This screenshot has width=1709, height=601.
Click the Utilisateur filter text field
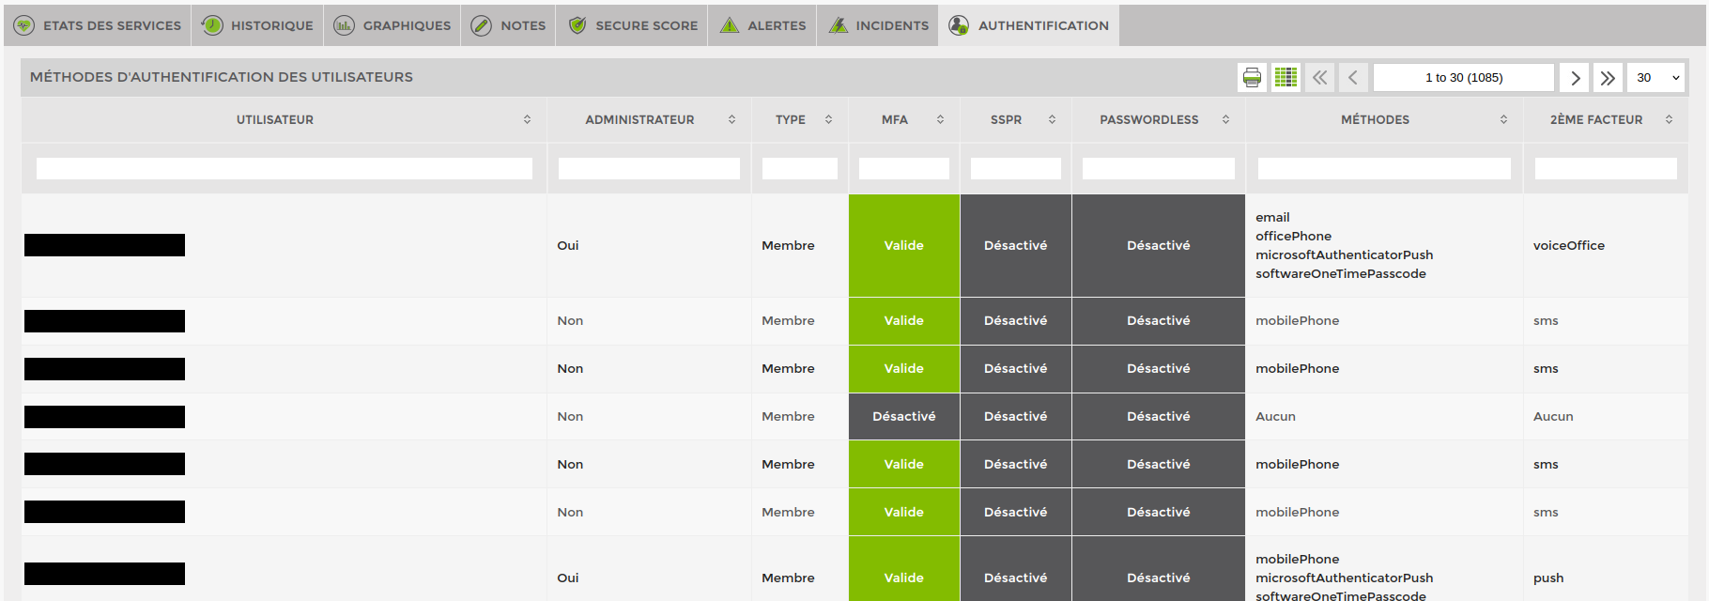pyautogui.click(x=284, y=168)
